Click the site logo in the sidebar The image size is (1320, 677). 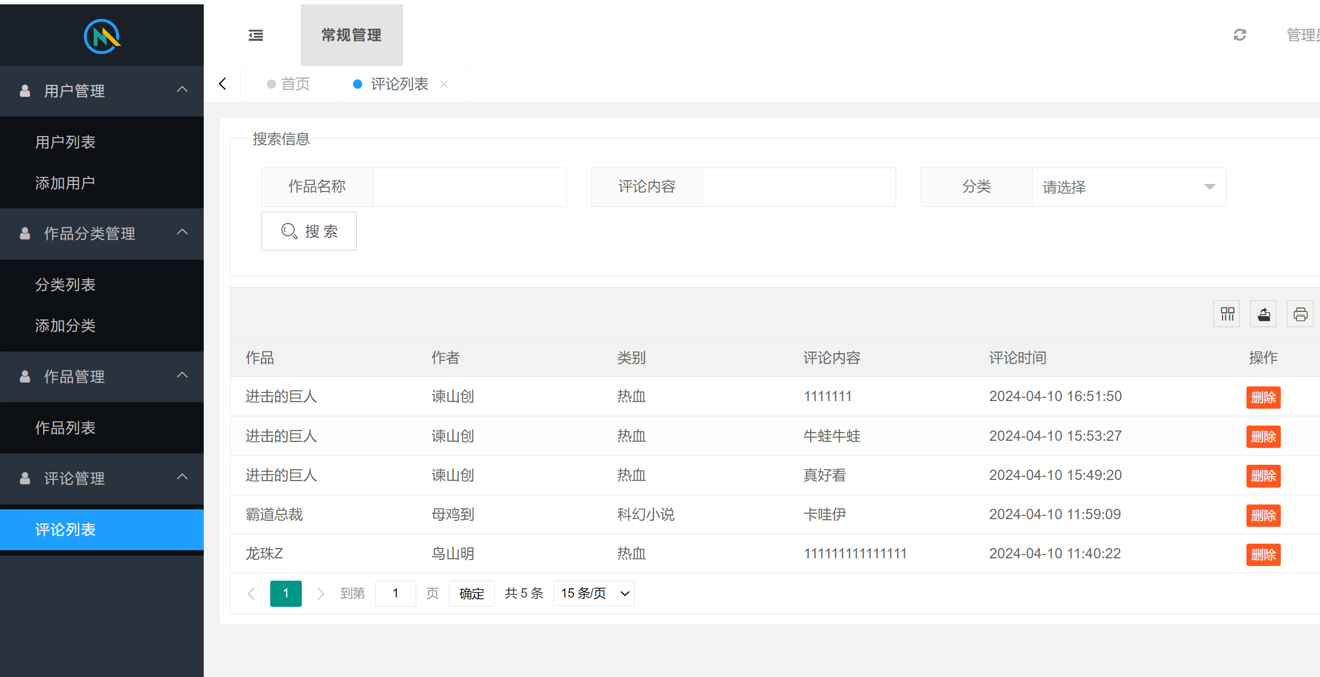102,35
